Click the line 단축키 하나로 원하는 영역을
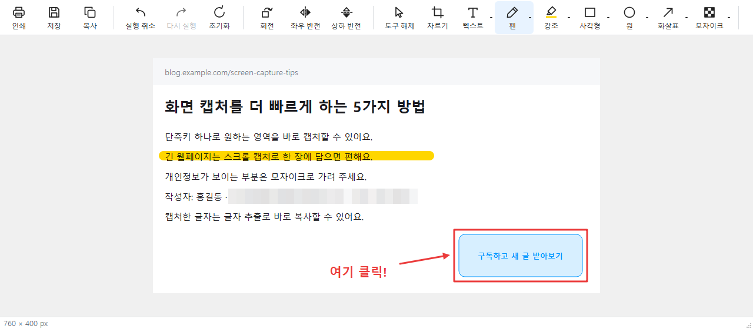753x329 pixels. point(269,137)
